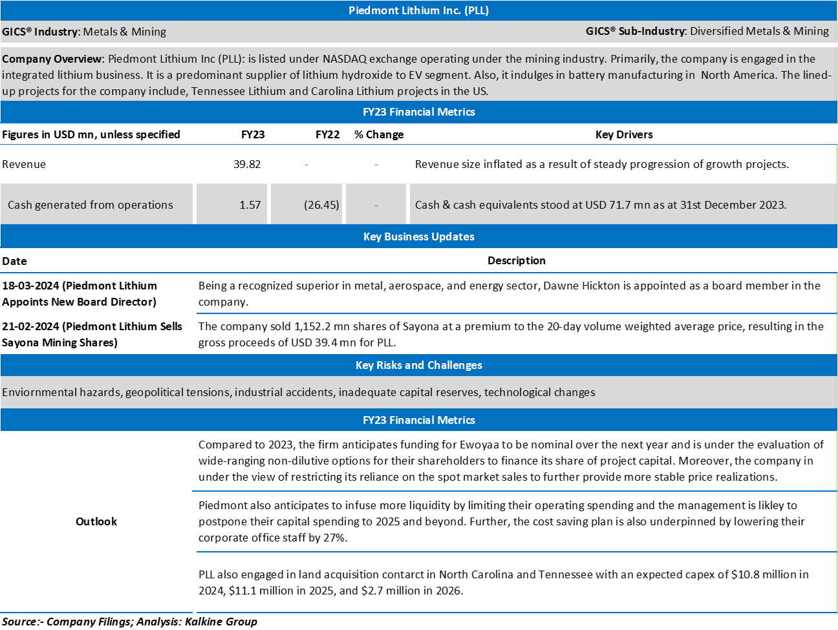Click the green dash in the cash row
This screenshot has height=630, width=838.
(376, 205)
